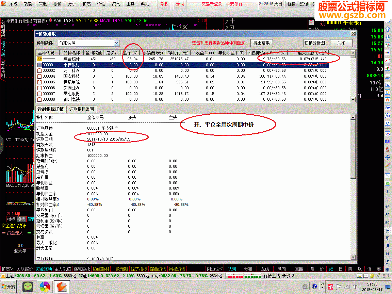Select 龙虎 tab in bottom bar

coord(265,269)
